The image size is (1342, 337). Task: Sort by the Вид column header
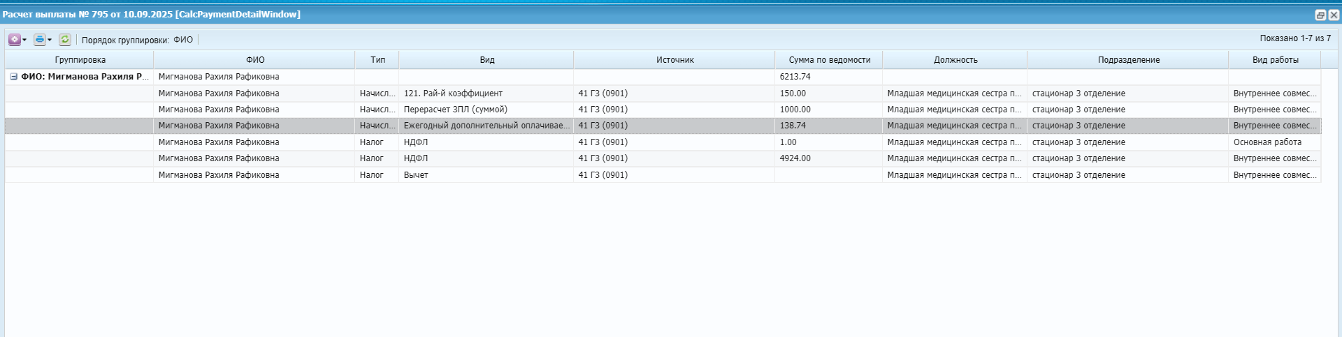pyautogui.click(x=486, y=60)
